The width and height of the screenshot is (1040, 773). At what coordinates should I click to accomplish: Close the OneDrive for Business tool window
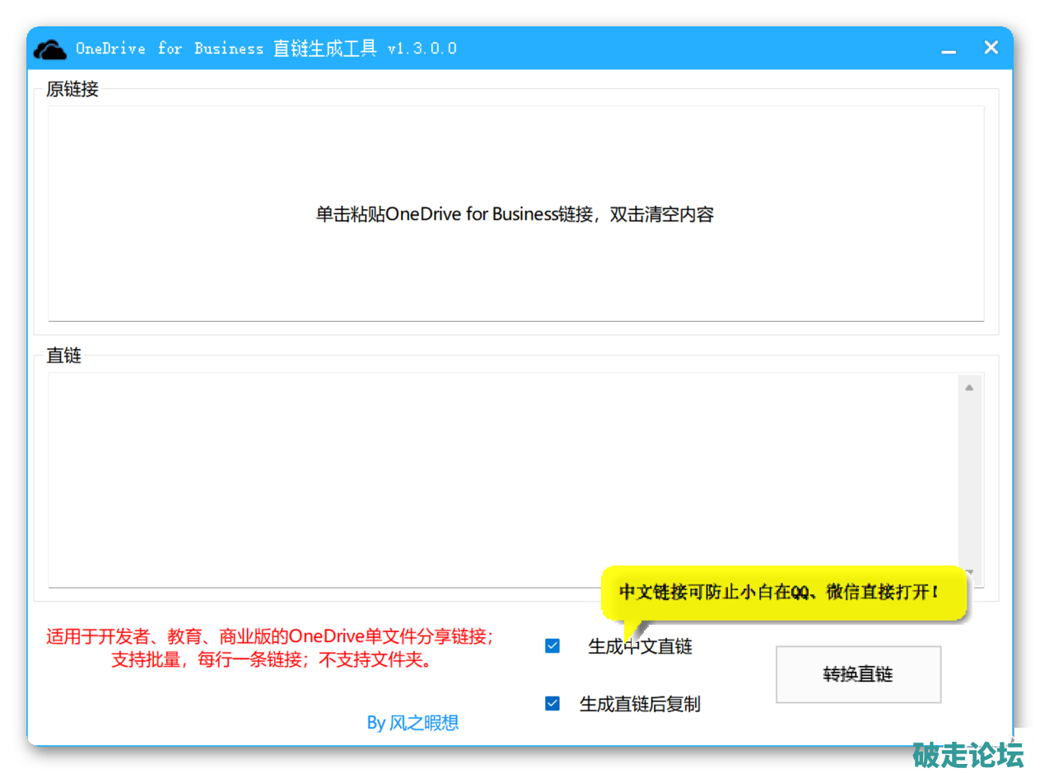[x=991, y=48]
